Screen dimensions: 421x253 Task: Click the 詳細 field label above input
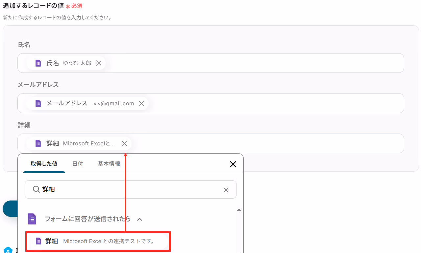[24, 125]
